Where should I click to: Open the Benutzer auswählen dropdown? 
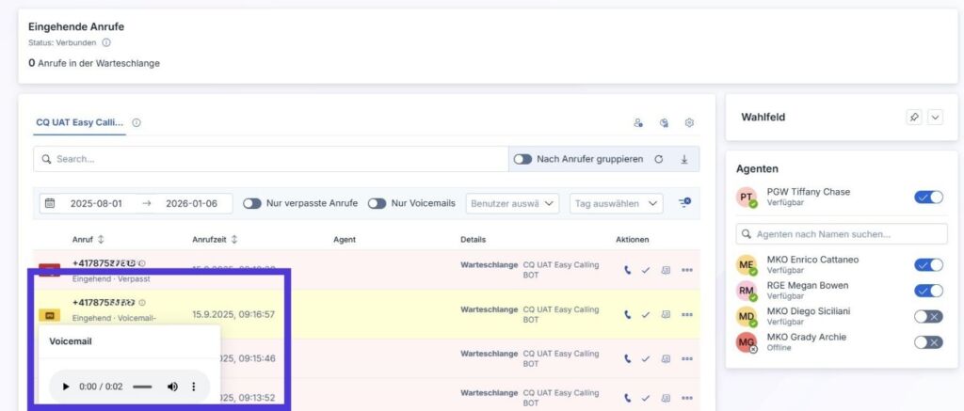tap(513, 203)
